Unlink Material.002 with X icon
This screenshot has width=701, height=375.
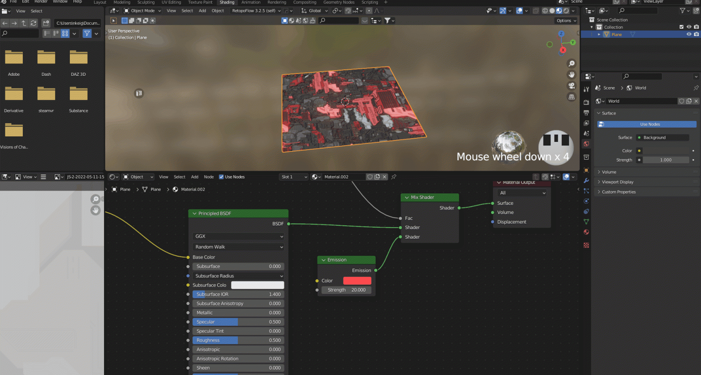click(x=384, y=177)
